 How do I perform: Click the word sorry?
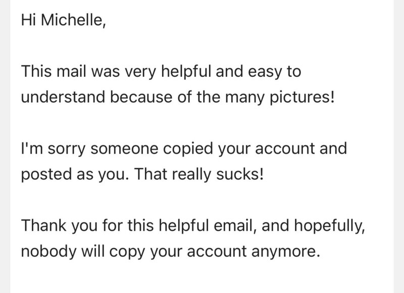click(66, 149)
